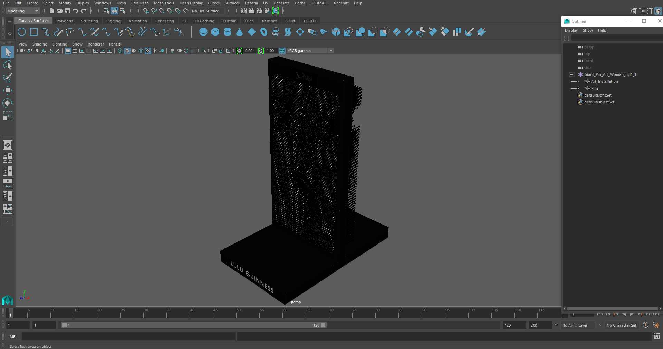Toggle isolate select in viewport

coord(204,51)
